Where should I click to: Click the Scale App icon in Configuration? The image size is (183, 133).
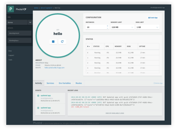click(x=149, y=18)
